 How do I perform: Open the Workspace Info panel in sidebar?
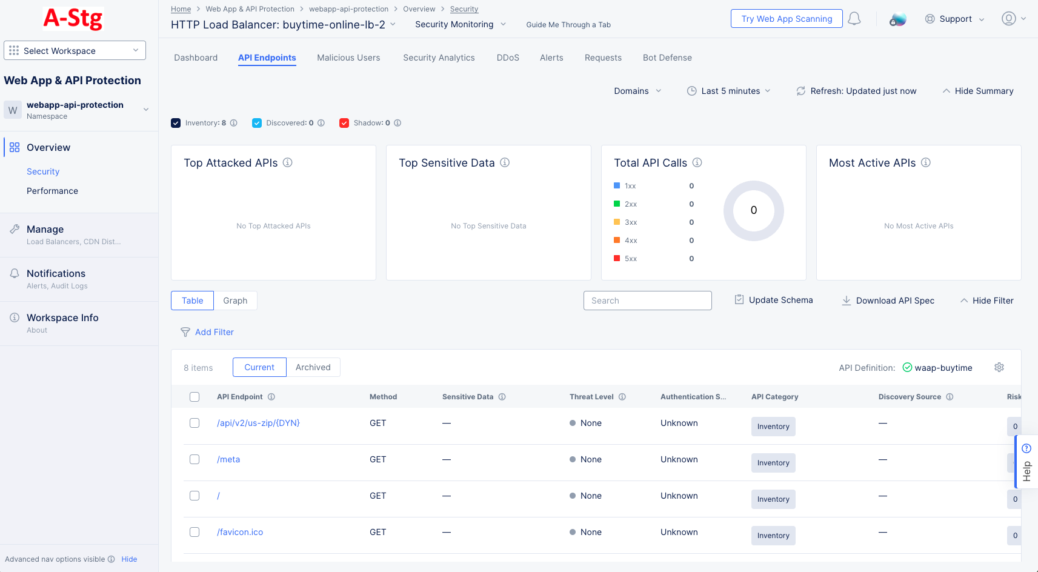coord(62,318)
